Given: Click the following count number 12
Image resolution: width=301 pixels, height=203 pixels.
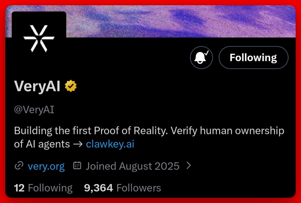Looking at the screenshot, I should point(19,188).
